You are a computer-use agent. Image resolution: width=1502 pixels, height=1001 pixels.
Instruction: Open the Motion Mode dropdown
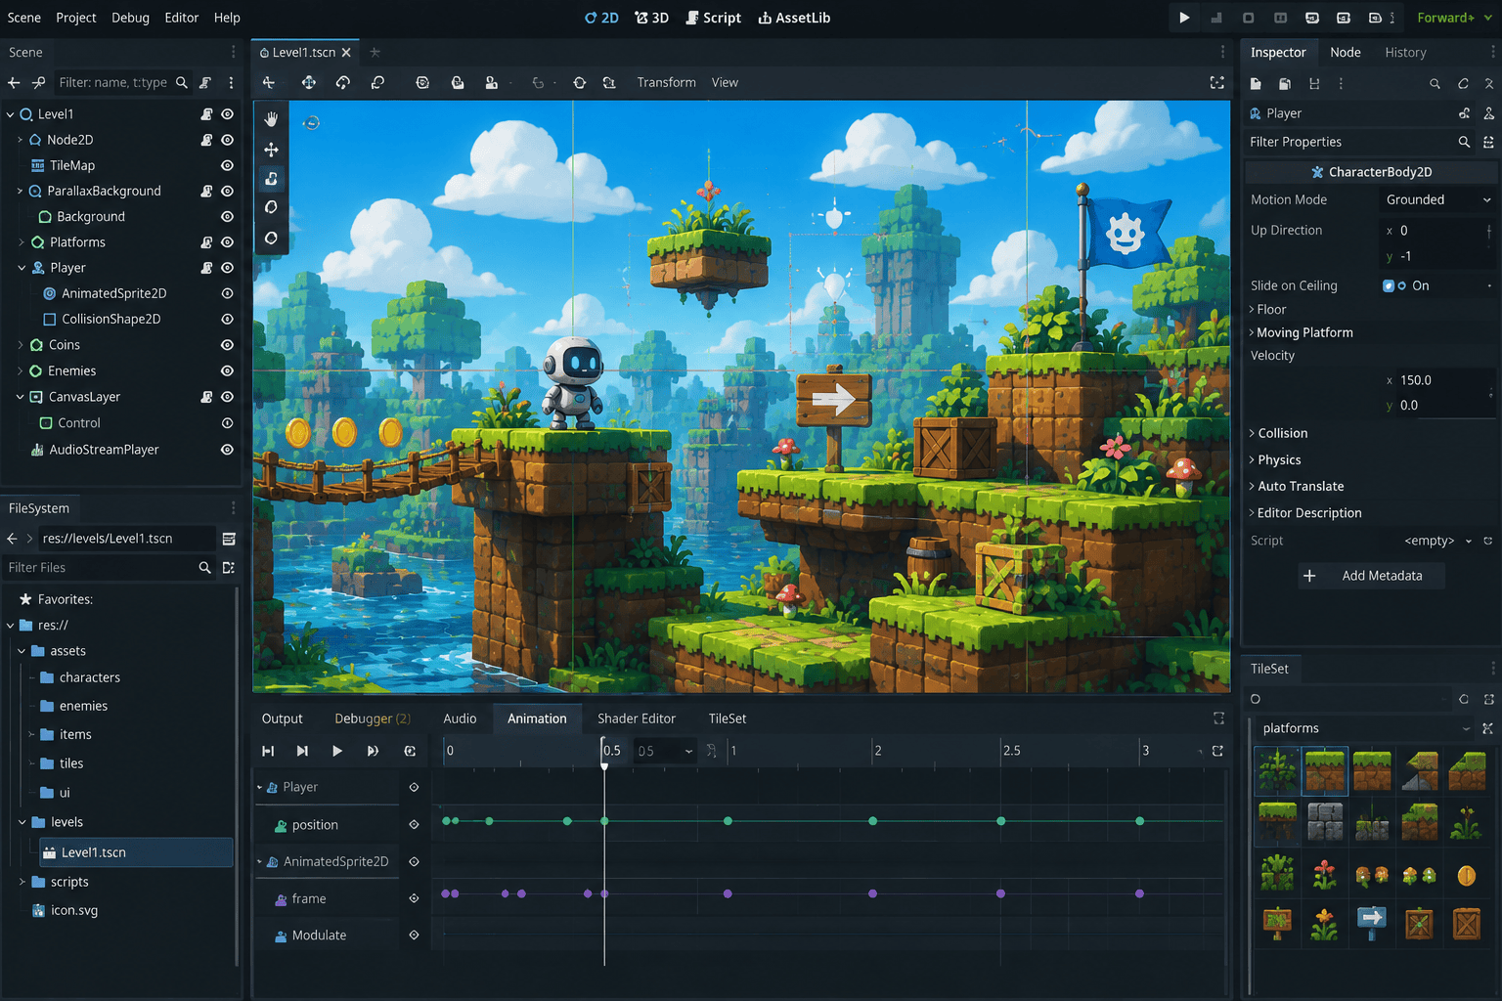click(1437, 199)
